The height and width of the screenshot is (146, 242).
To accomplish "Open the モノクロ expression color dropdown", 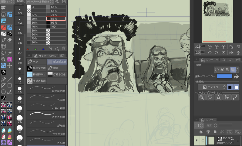I will point(212,87).
